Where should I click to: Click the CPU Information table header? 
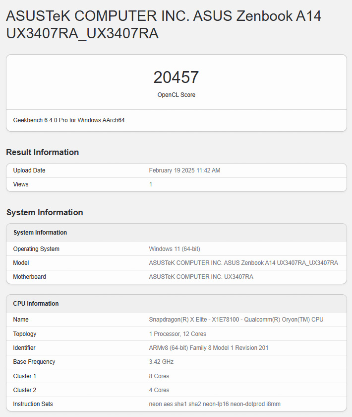tap(36, 304)
